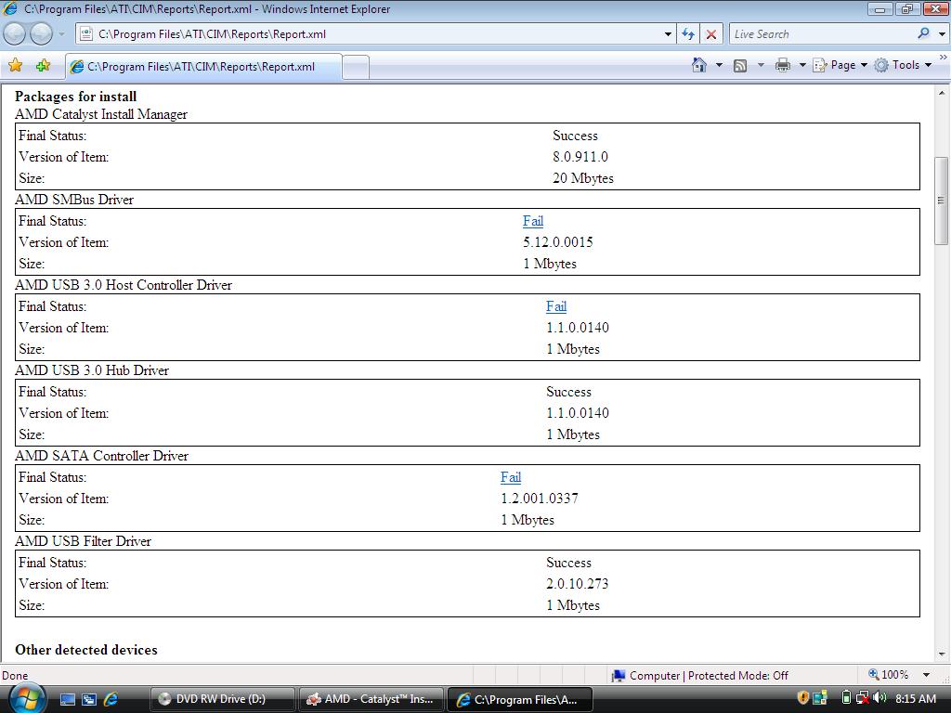Open the address bar history dropdown

[x=668, y=34]
